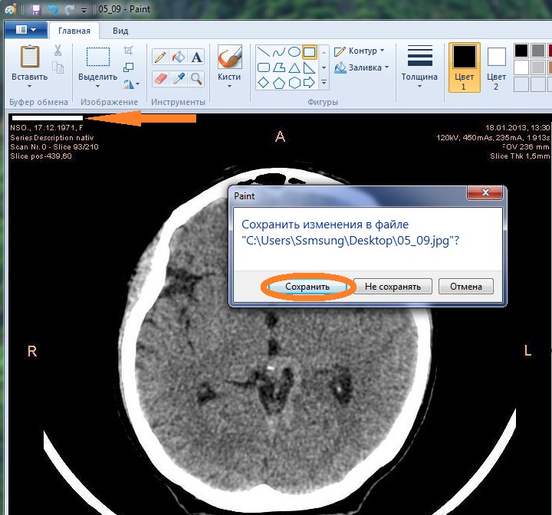The width and height of the screenshot is (552, 515).
Task: Expand the Кисти dropdown arrow
Action: coord(229,87)
